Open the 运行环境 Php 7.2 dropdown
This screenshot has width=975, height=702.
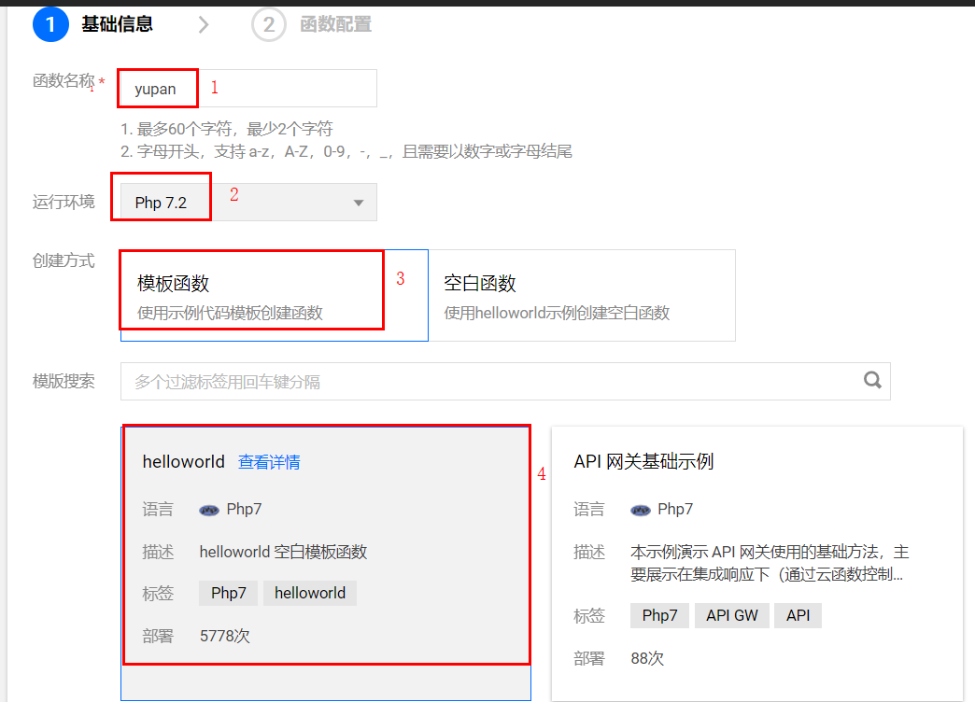pyautogui.click(x=247, y=203)
